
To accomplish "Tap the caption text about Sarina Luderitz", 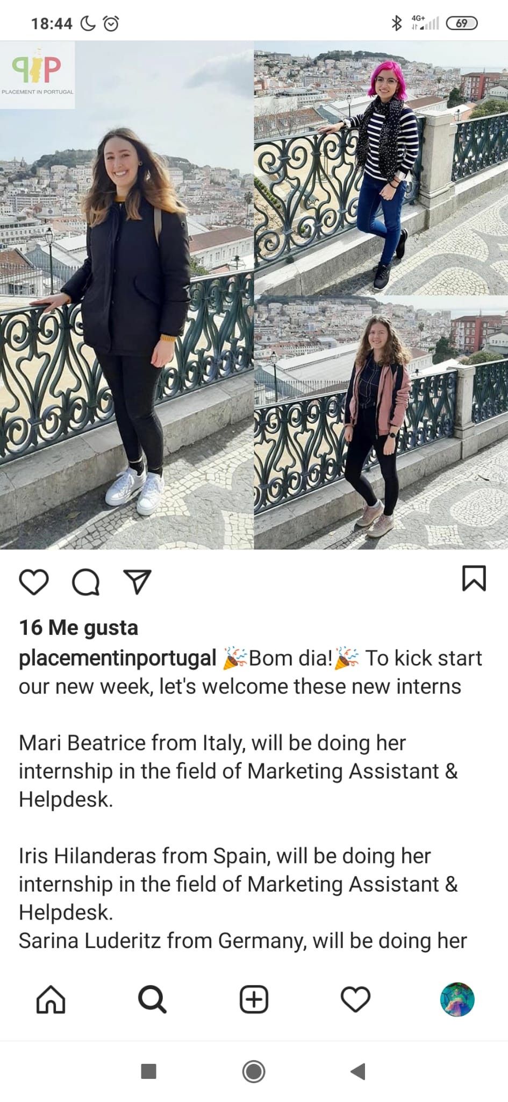I will pos(243,941).
